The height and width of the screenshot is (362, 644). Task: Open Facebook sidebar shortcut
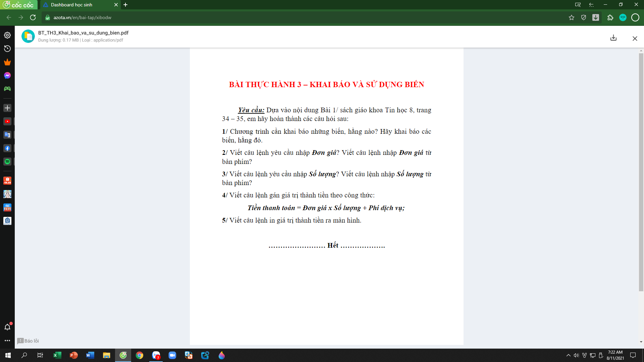7,148
